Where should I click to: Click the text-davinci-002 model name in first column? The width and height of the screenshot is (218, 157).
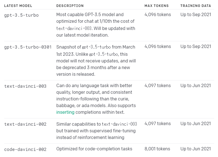[x=25, y=124]
